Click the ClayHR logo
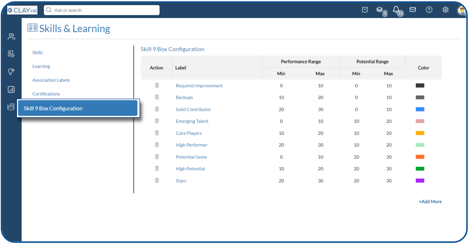469x245 pixels. coord(22,10)
